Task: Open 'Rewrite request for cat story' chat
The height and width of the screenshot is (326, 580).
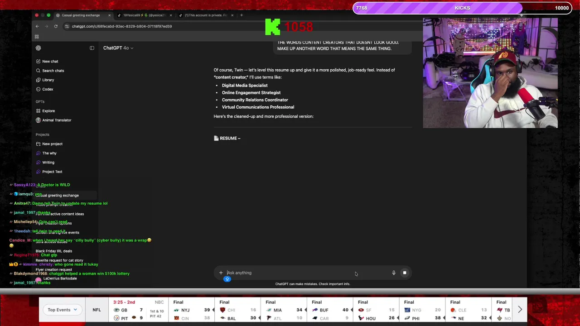Action: pos(59,260)
